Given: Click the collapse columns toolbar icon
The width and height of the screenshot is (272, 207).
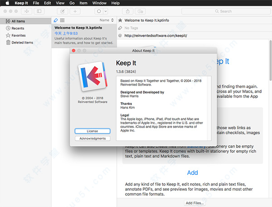Looking at the screenshot, I should pyautogui.click(x=26, y=11).
